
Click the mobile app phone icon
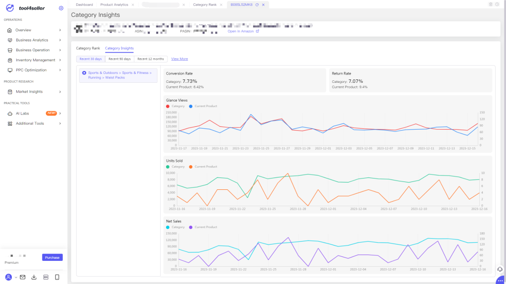click(57, 277)
